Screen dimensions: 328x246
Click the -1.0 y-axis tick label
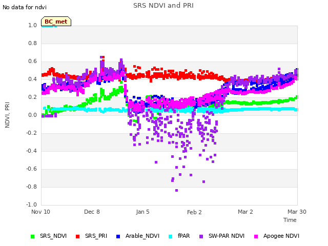[32, 204]
